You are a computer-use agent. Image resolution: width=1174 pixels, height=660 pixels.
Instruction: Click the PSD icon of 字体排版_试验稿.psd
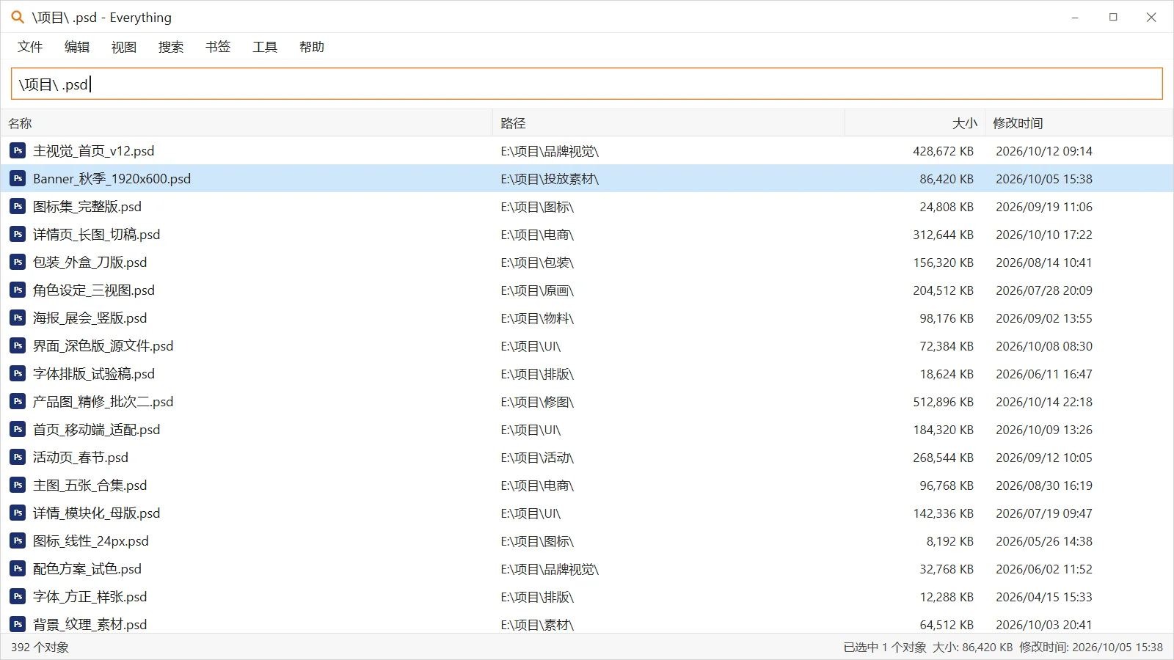[18, 374]
